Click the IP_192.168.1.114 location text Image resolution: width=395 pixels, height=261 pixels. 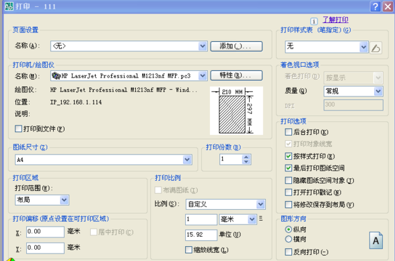76,103
